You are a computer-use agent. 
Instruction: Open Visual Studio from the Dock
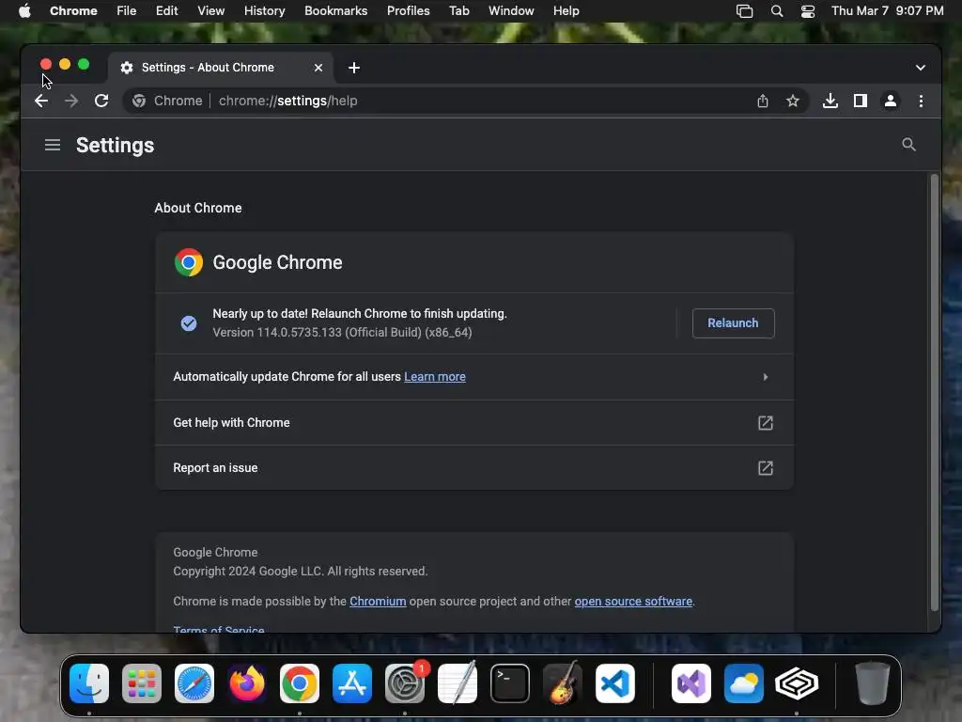691,683
